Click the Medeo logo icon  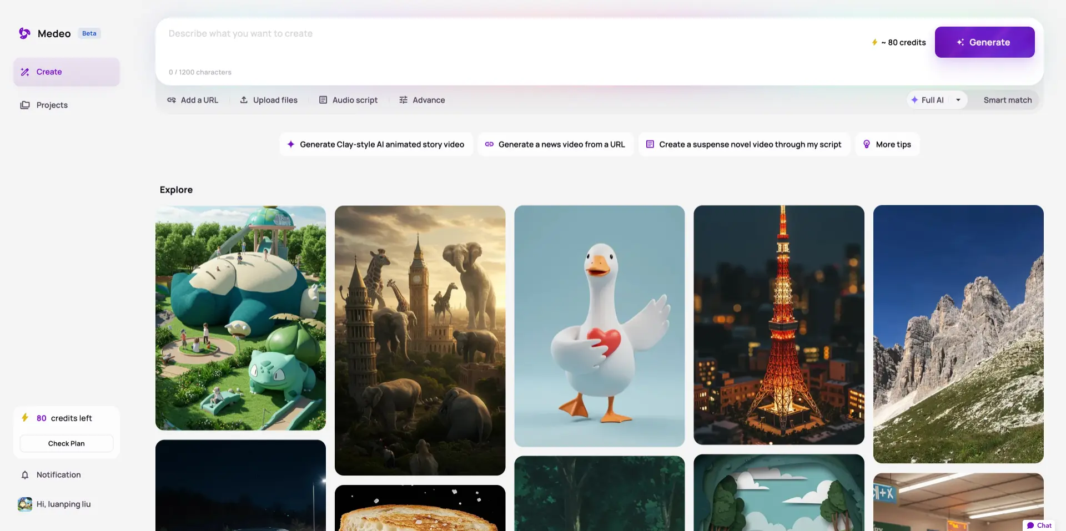coord(24,33)
